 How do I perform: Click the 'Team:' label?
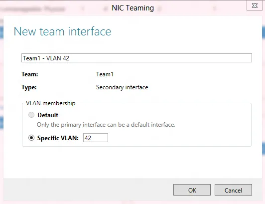point(30,74)
